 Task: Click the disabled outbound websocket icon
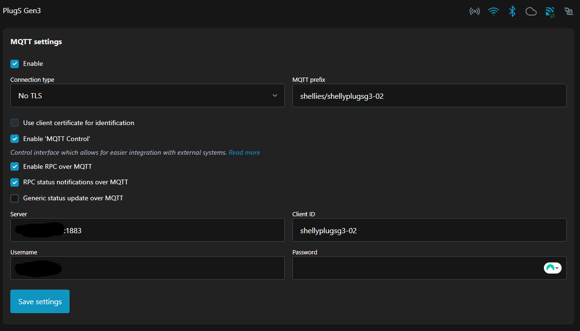(x=569, y=11)
